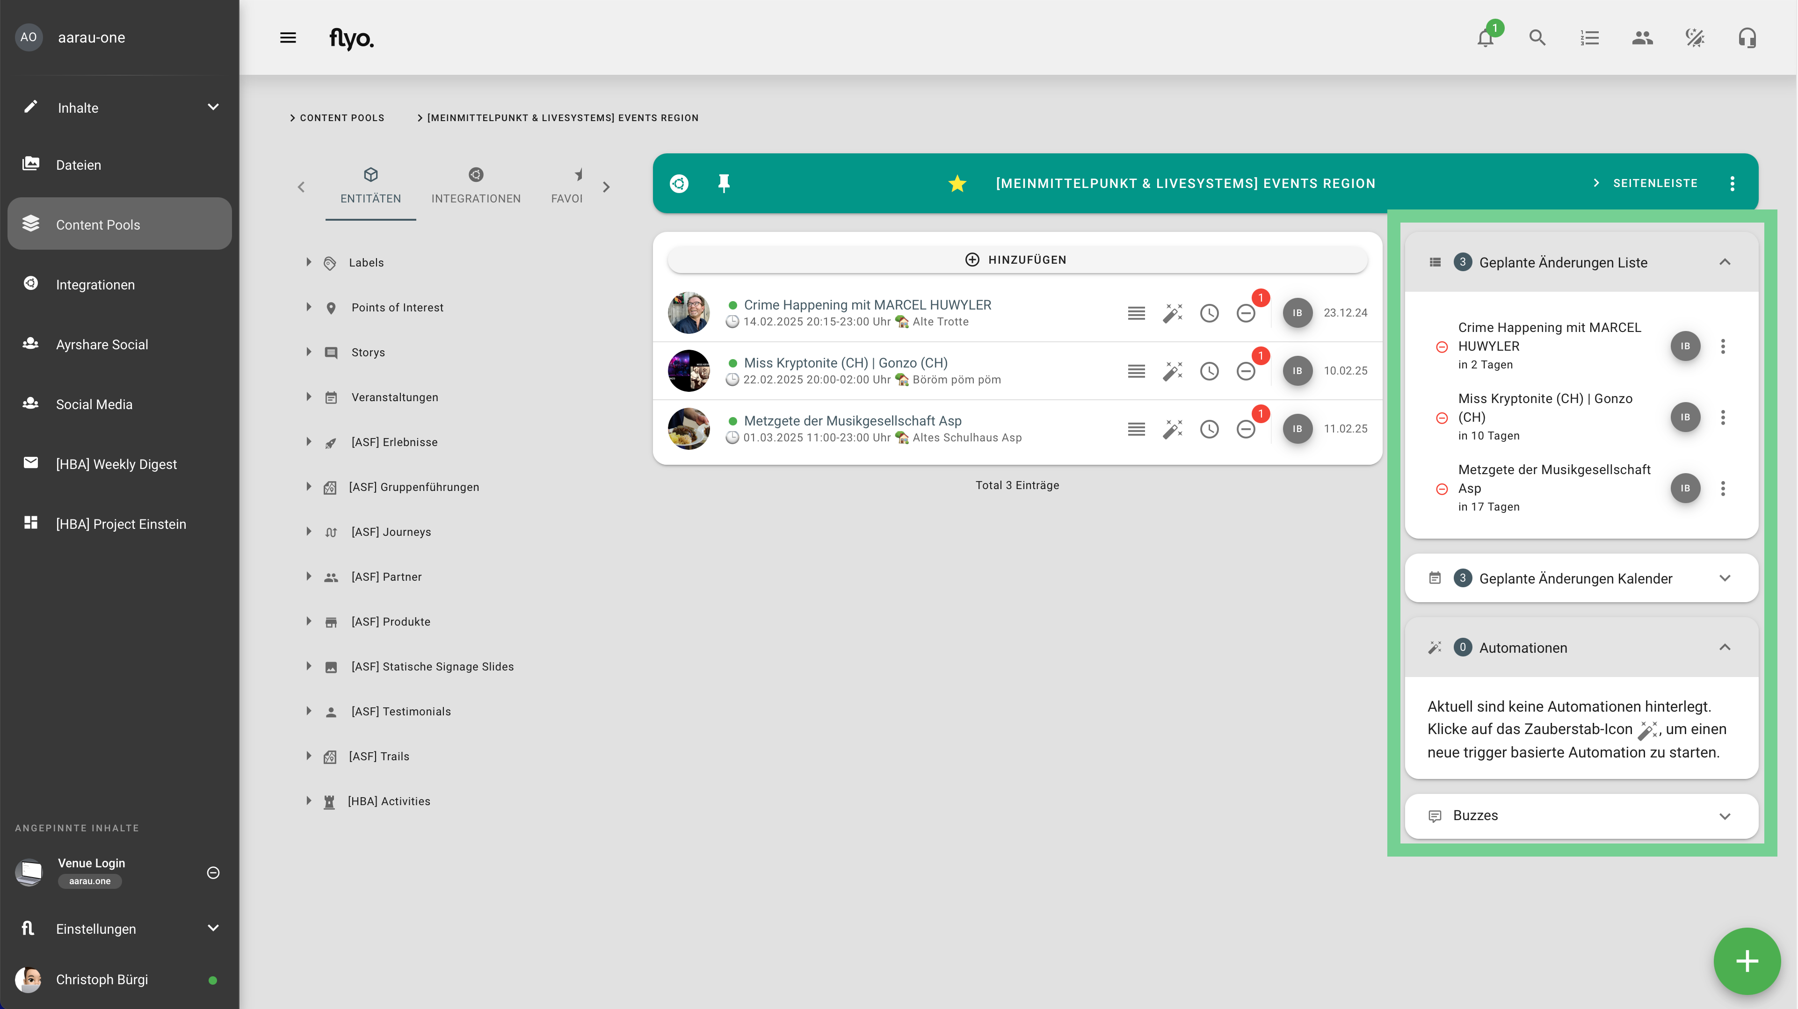Click the list lines icon for Metzgete
1798x1009 pixels.
pos(1136,429)
